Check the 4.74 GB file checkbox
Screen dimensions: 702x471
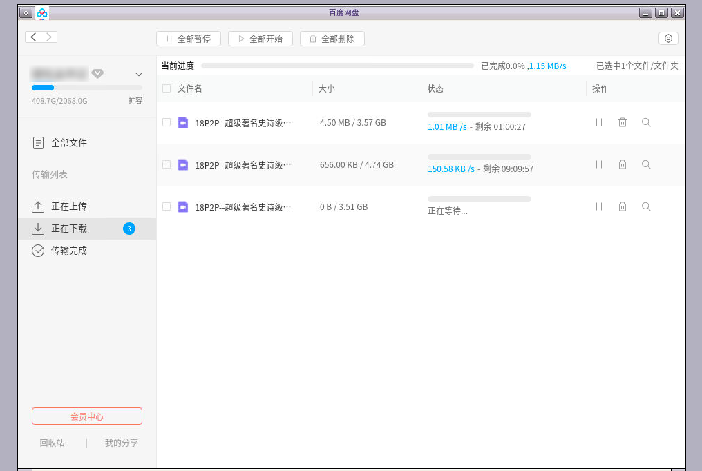pyautogui.click(x=167, y=164)
